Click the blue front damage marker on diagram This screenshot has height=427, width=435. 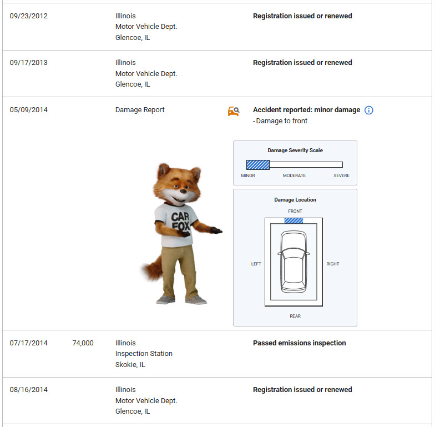click(294, 221)
